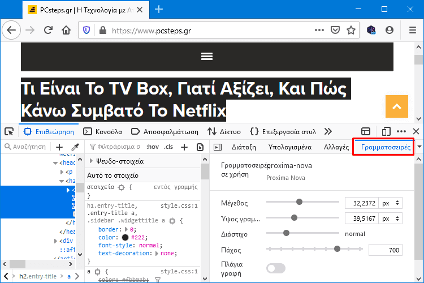
Task: Open devtools customize three-dot menu
Action: [401, 132]
